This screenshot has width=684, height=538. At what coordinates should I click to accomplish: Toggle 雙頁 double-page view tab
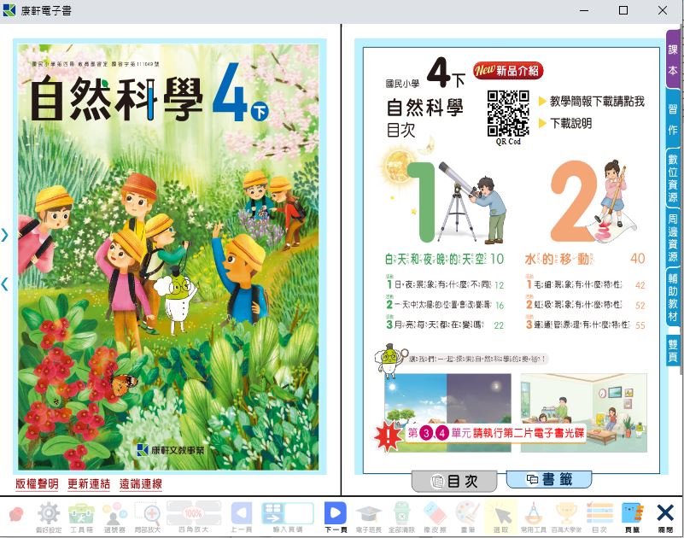(x=673, y=350)
